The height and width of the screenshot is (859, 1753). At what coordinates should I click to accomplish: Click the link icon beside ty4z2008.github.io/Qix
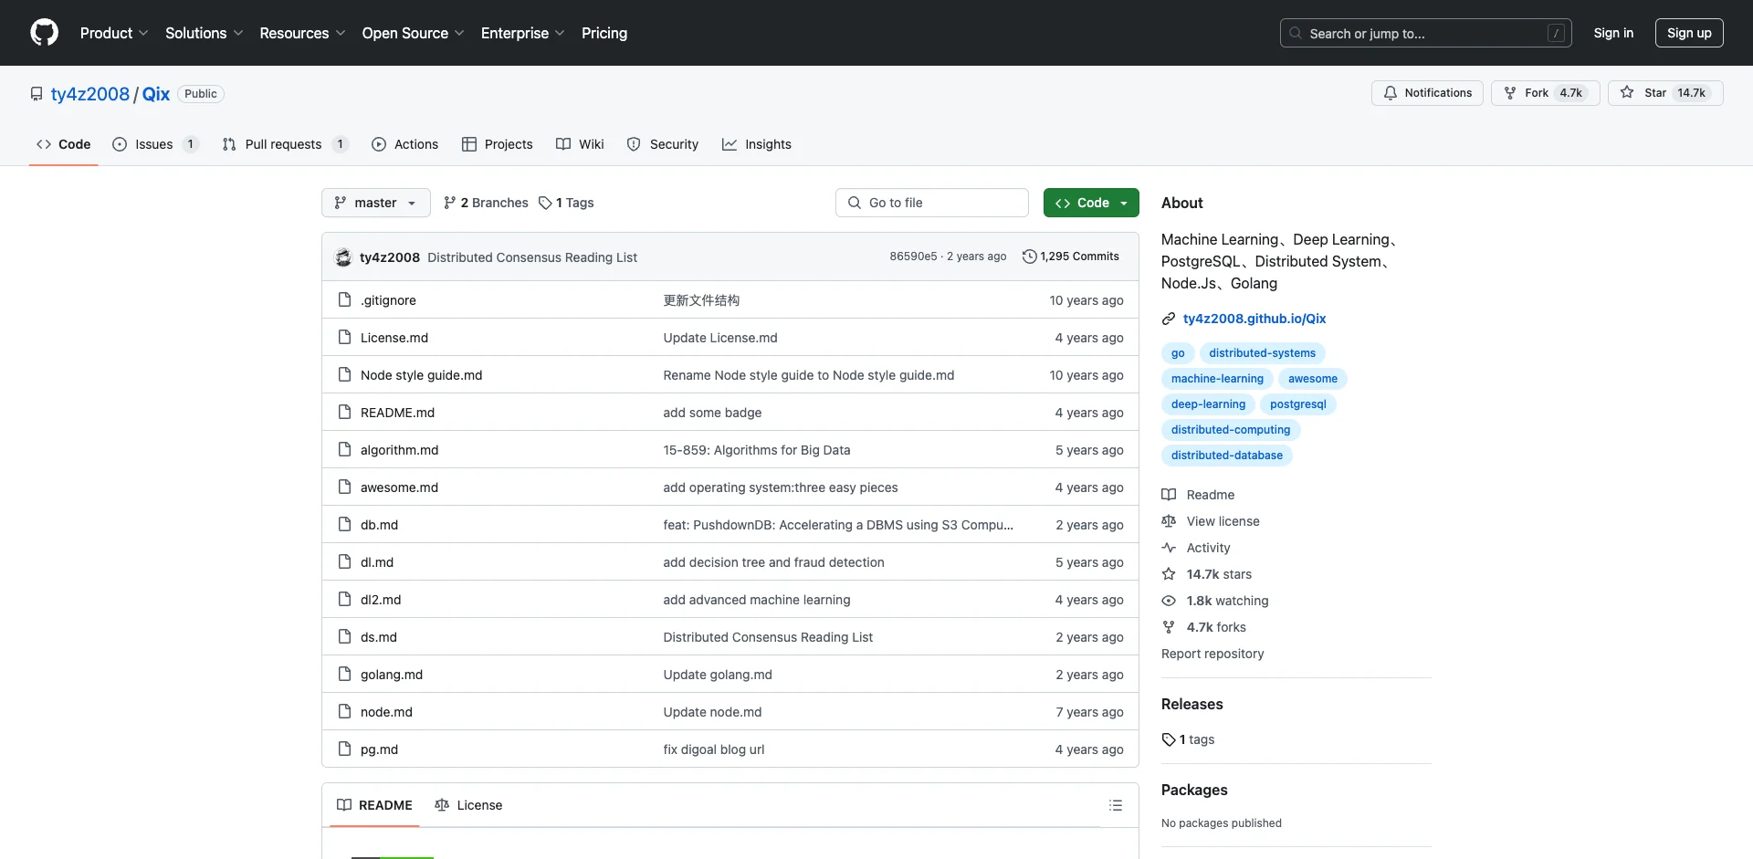pyautogui.click(x=1169, y=319)
